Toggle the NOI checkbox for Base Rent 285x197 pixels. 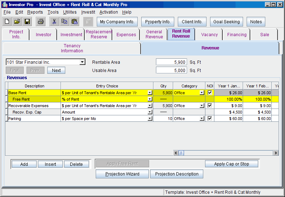pos(210,93)
